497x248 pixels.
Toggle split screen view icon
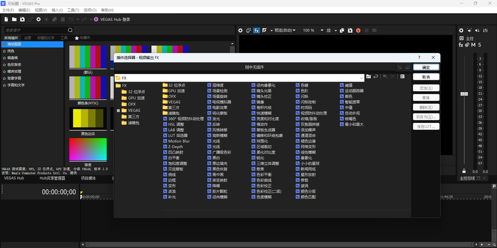point(265,30)
